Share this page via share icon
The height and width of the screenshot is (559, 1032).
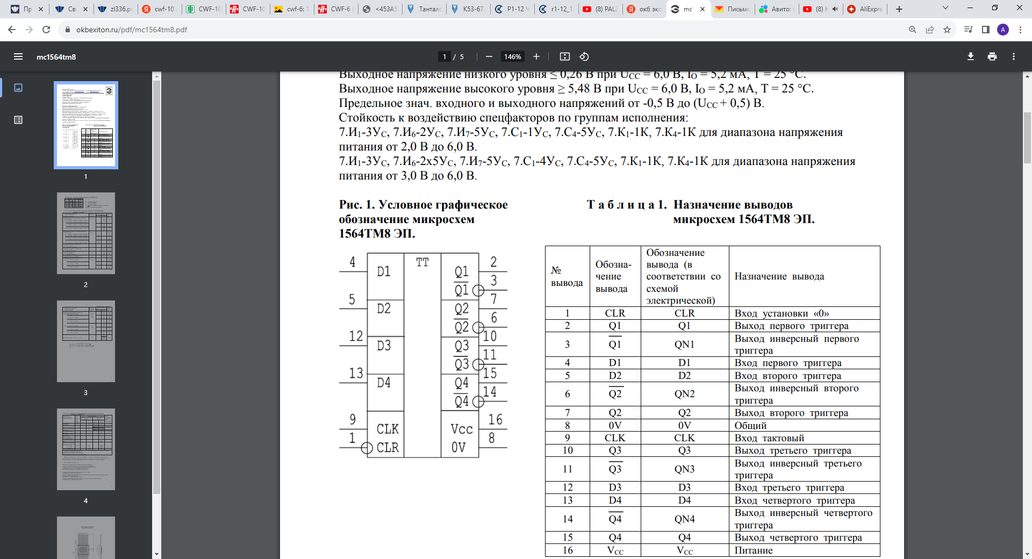(930, 30)
